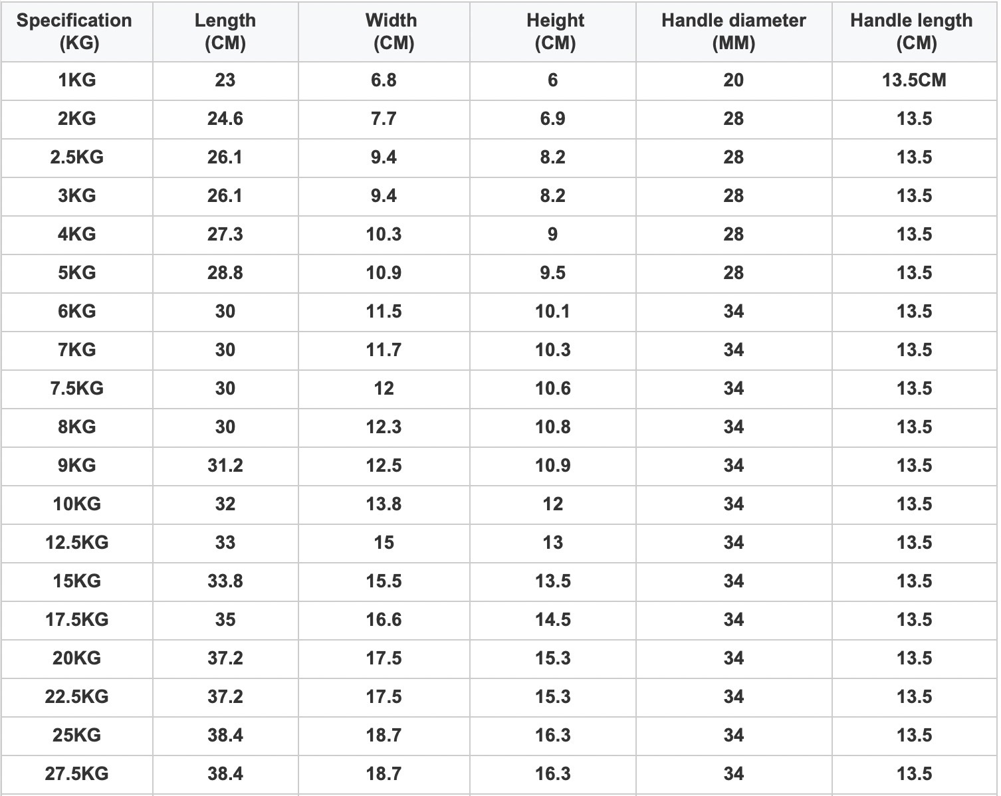Select the Height (CM) header cell

click(x=553, y=31)
